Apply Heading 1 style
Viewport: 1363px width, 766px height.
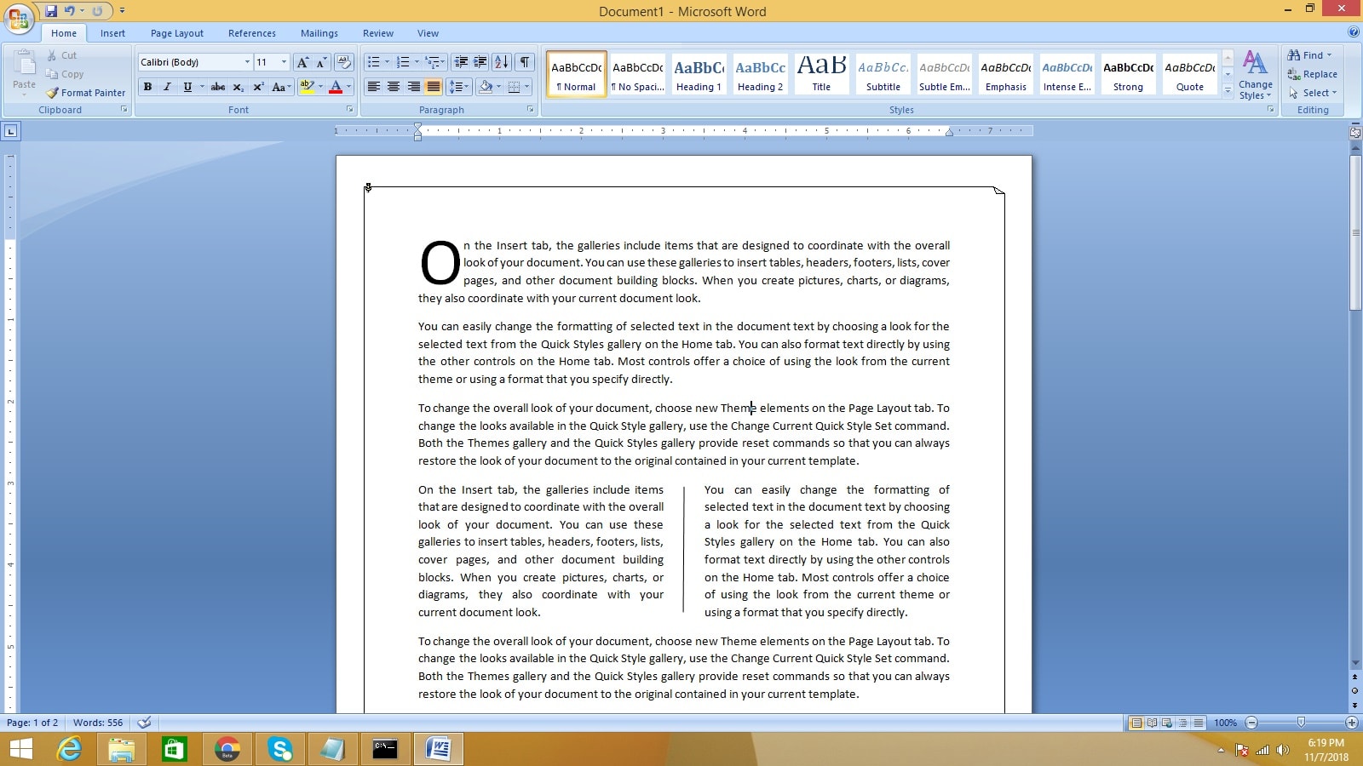click(699, 74)
